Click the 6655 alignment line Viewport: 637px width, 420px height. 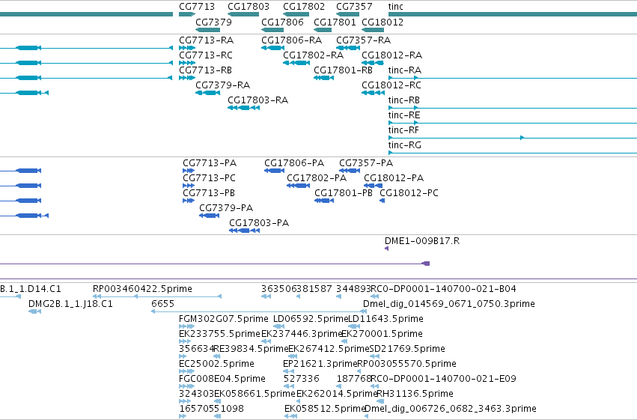(x=259, y=311)
